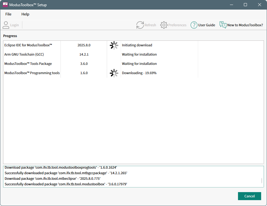Click the Refresh toolbar label

click(x=150, y=25)
